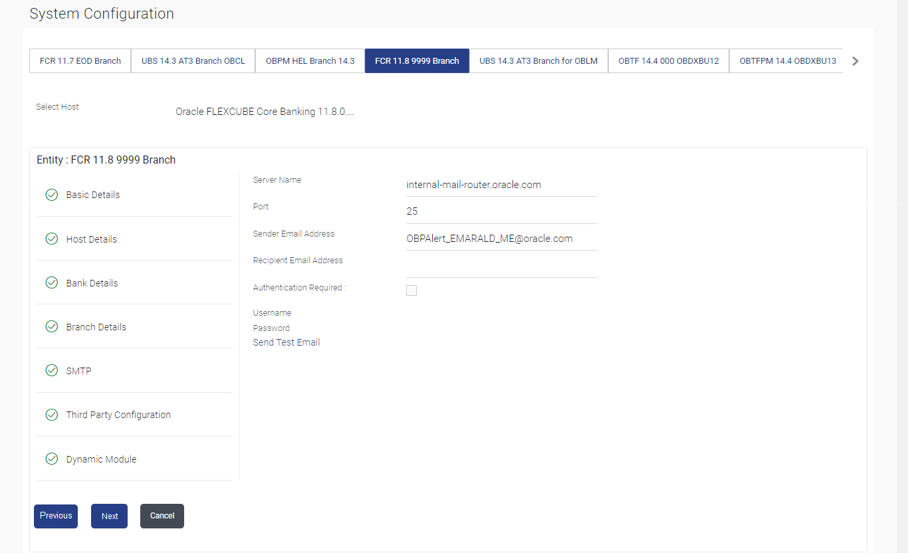Click the Username label
This screenshot has height=553, width=908.
(x=272, y=312)
